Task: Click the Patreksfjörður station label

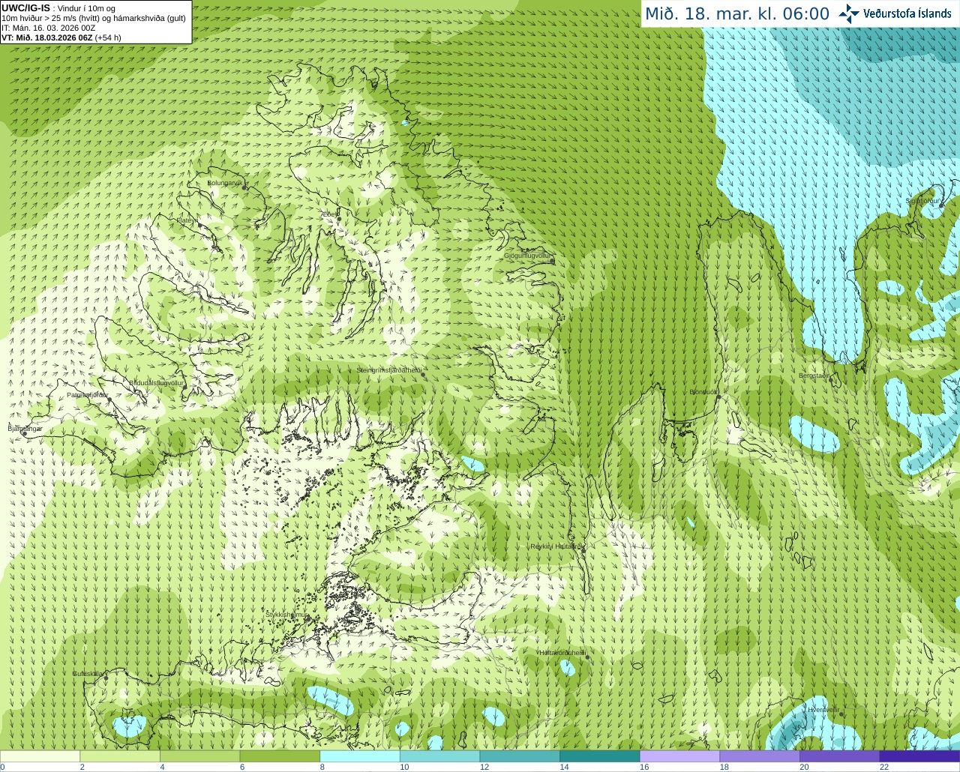Action: tap(88, 394)
